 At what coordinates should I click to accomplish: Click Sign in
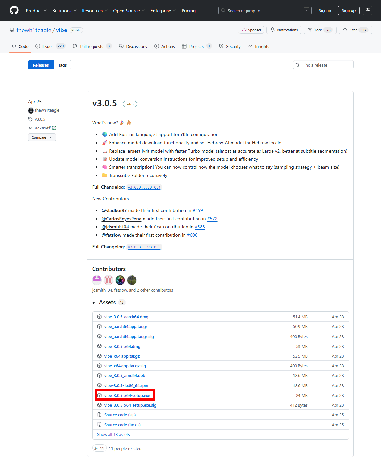point(325,10)
